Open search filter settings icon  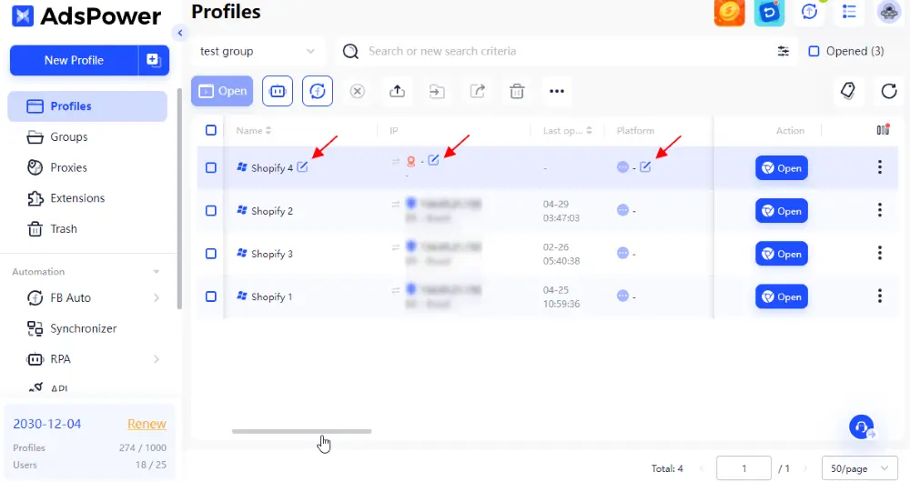(783, 51)
